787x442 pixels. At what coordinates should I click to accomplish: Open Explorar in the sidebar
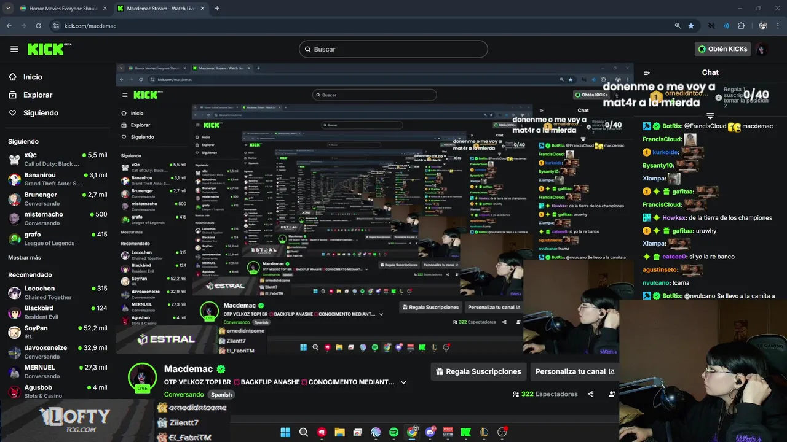tap(38, 95)
